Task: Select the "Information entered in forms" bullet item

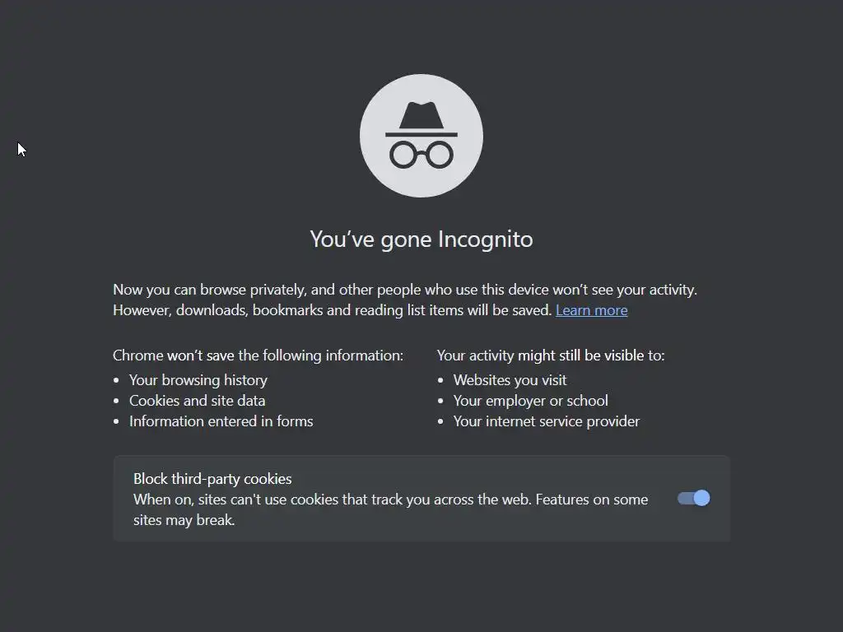Action: 221,421
